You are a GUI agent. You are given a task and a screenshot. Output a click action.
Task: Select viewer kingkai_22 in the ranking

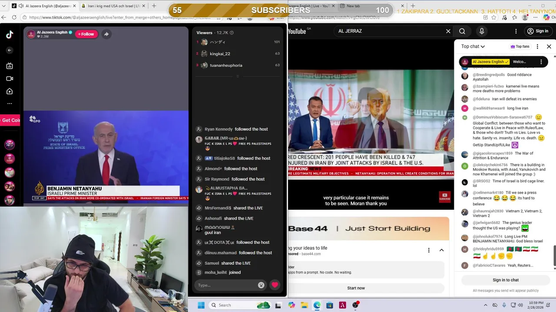[x=238, y=54]
